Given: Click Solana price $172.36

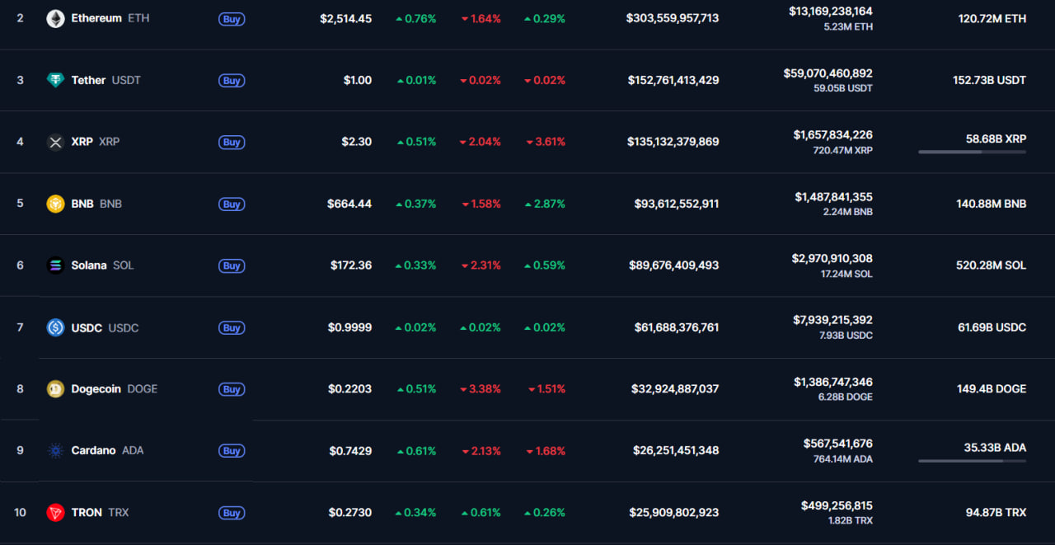Looking at the screenshot, I should point(350,265).
